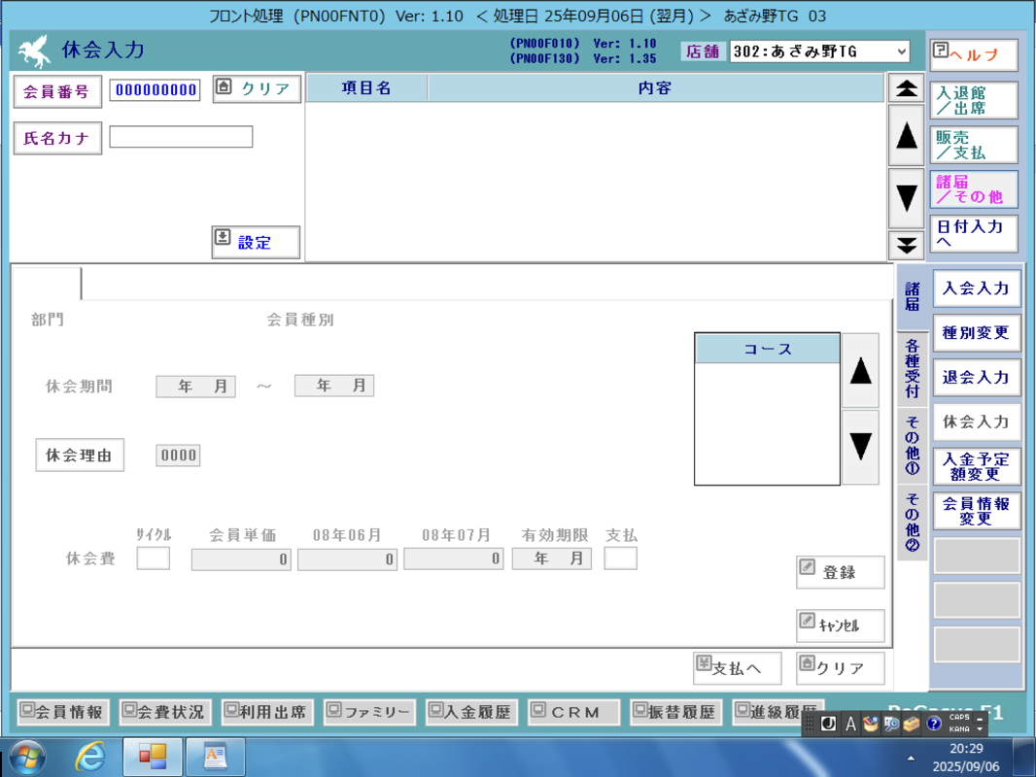Click the ヘルプ help button
The height and width of the screenshot is (777, 1036).
click(973, 55)
